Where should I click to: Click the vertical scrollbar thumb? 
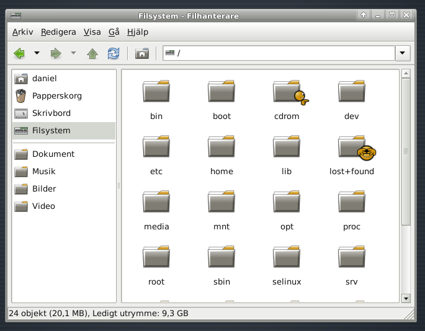(406, 152)
